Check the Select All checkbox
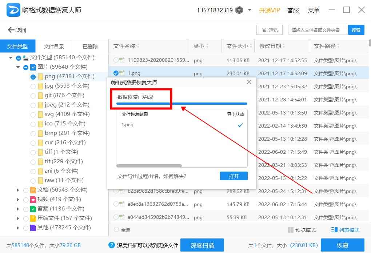The height and width of the screenshot is (253, 371). (116, 230)
